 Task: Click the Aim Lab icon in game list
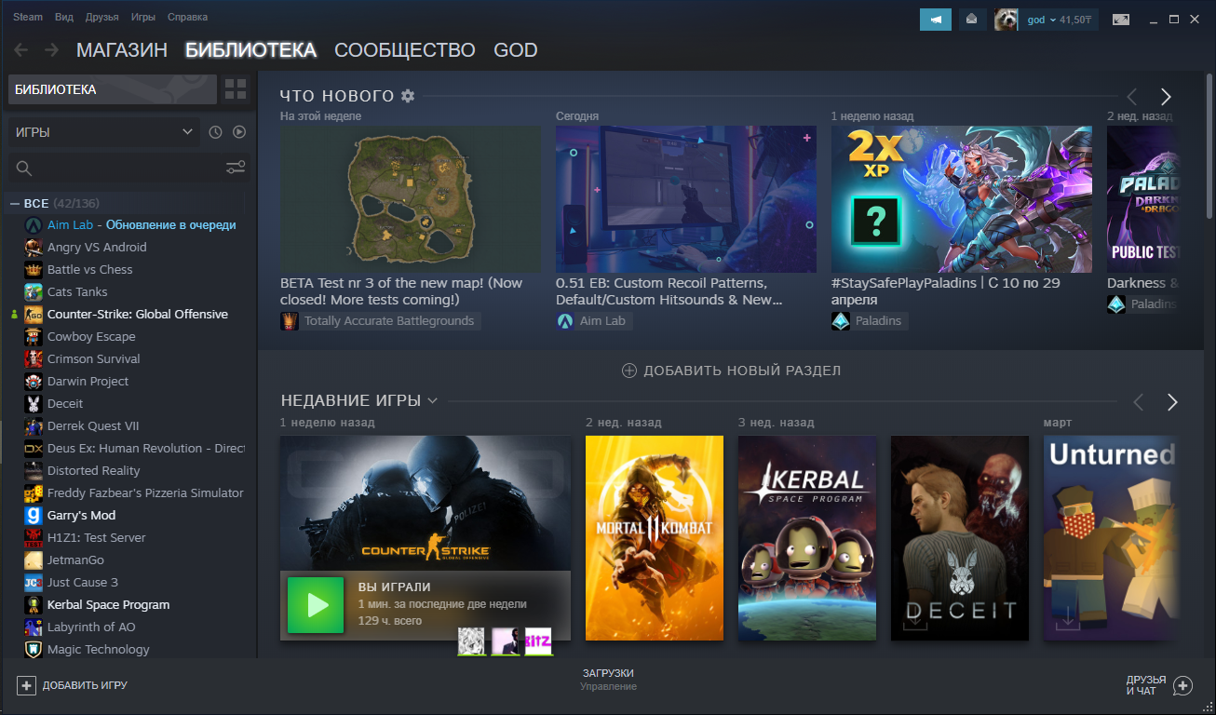33,225
